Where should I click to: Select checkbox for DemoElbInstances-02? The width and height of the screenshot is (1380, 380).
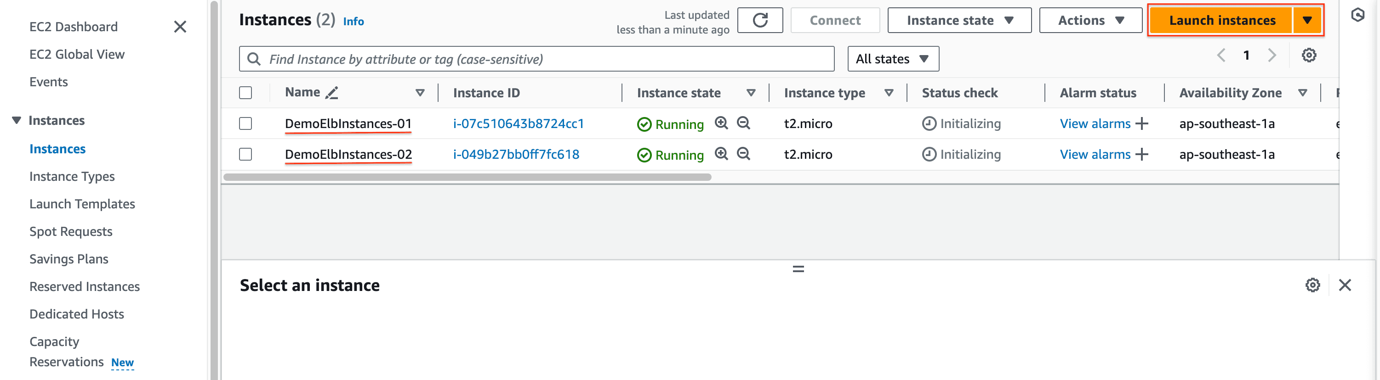tap(245, 155)
